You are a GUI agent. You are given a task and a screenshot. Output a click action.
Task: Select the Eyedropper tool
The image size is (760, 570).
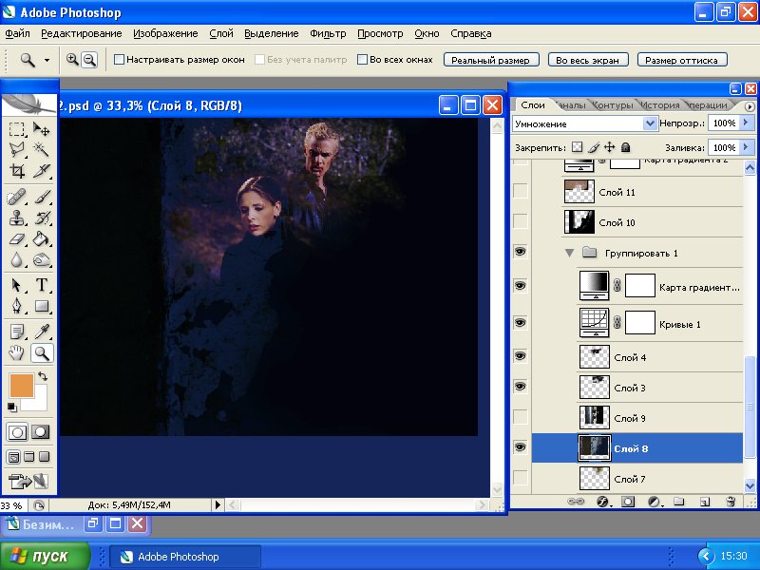42,331
